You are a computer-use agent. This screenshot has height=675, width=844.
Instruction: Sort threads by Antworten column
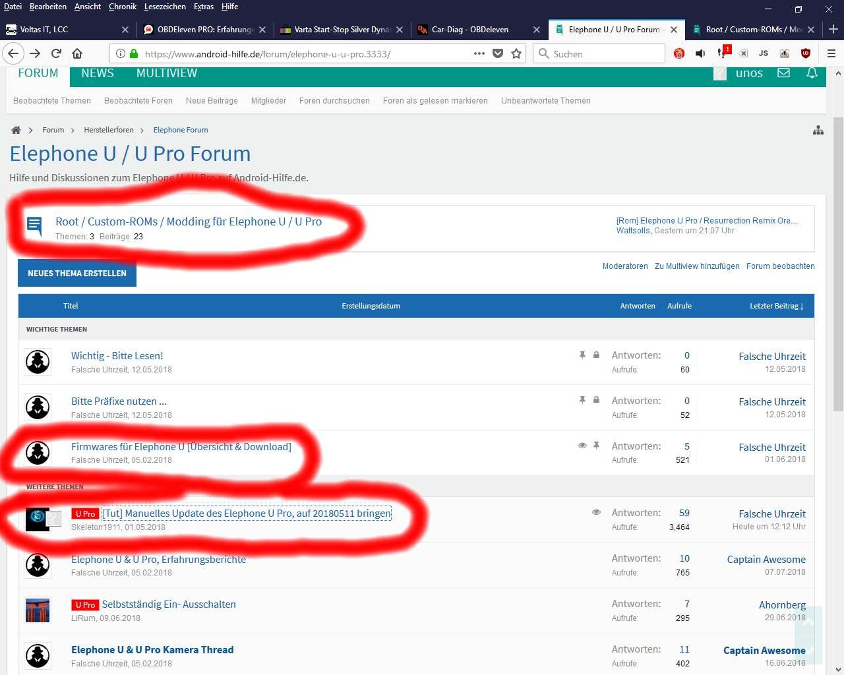pos(638,306)
